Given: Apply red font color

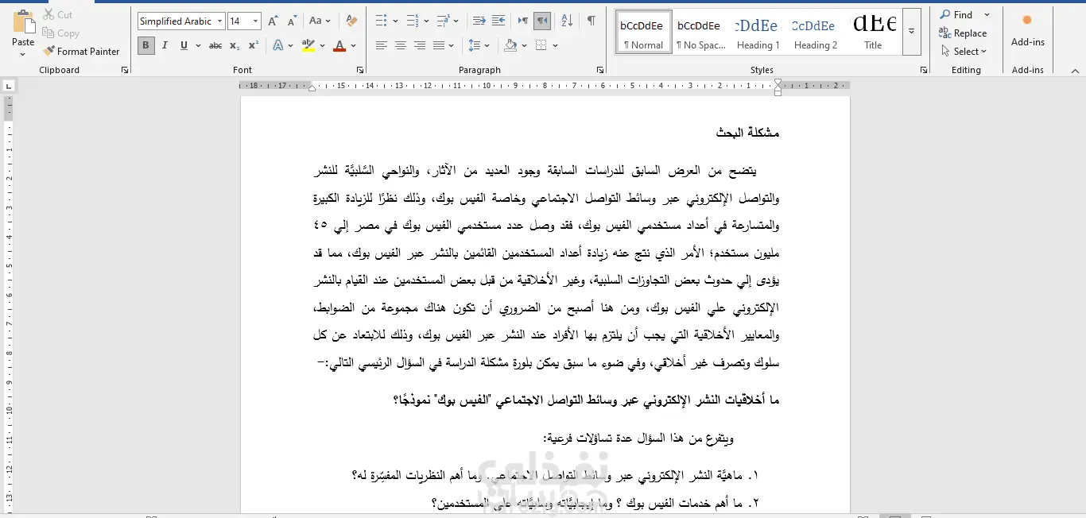Looking at the screenshot, I should pos(340,45).
